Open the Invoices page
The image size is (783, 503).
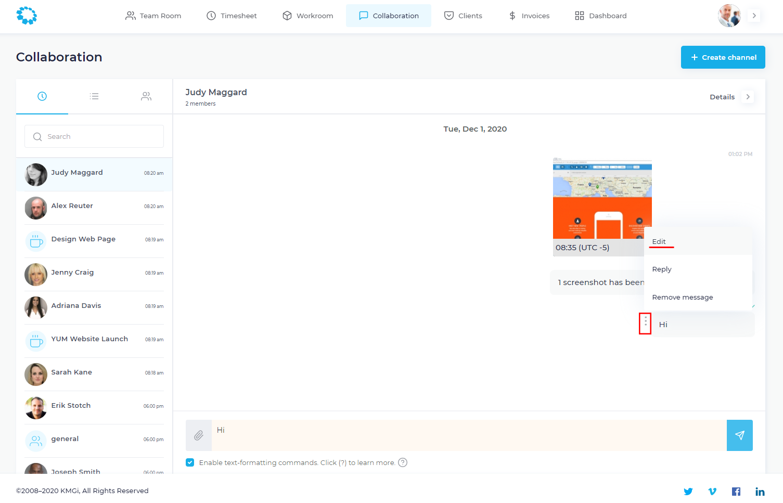pos(529,16)
